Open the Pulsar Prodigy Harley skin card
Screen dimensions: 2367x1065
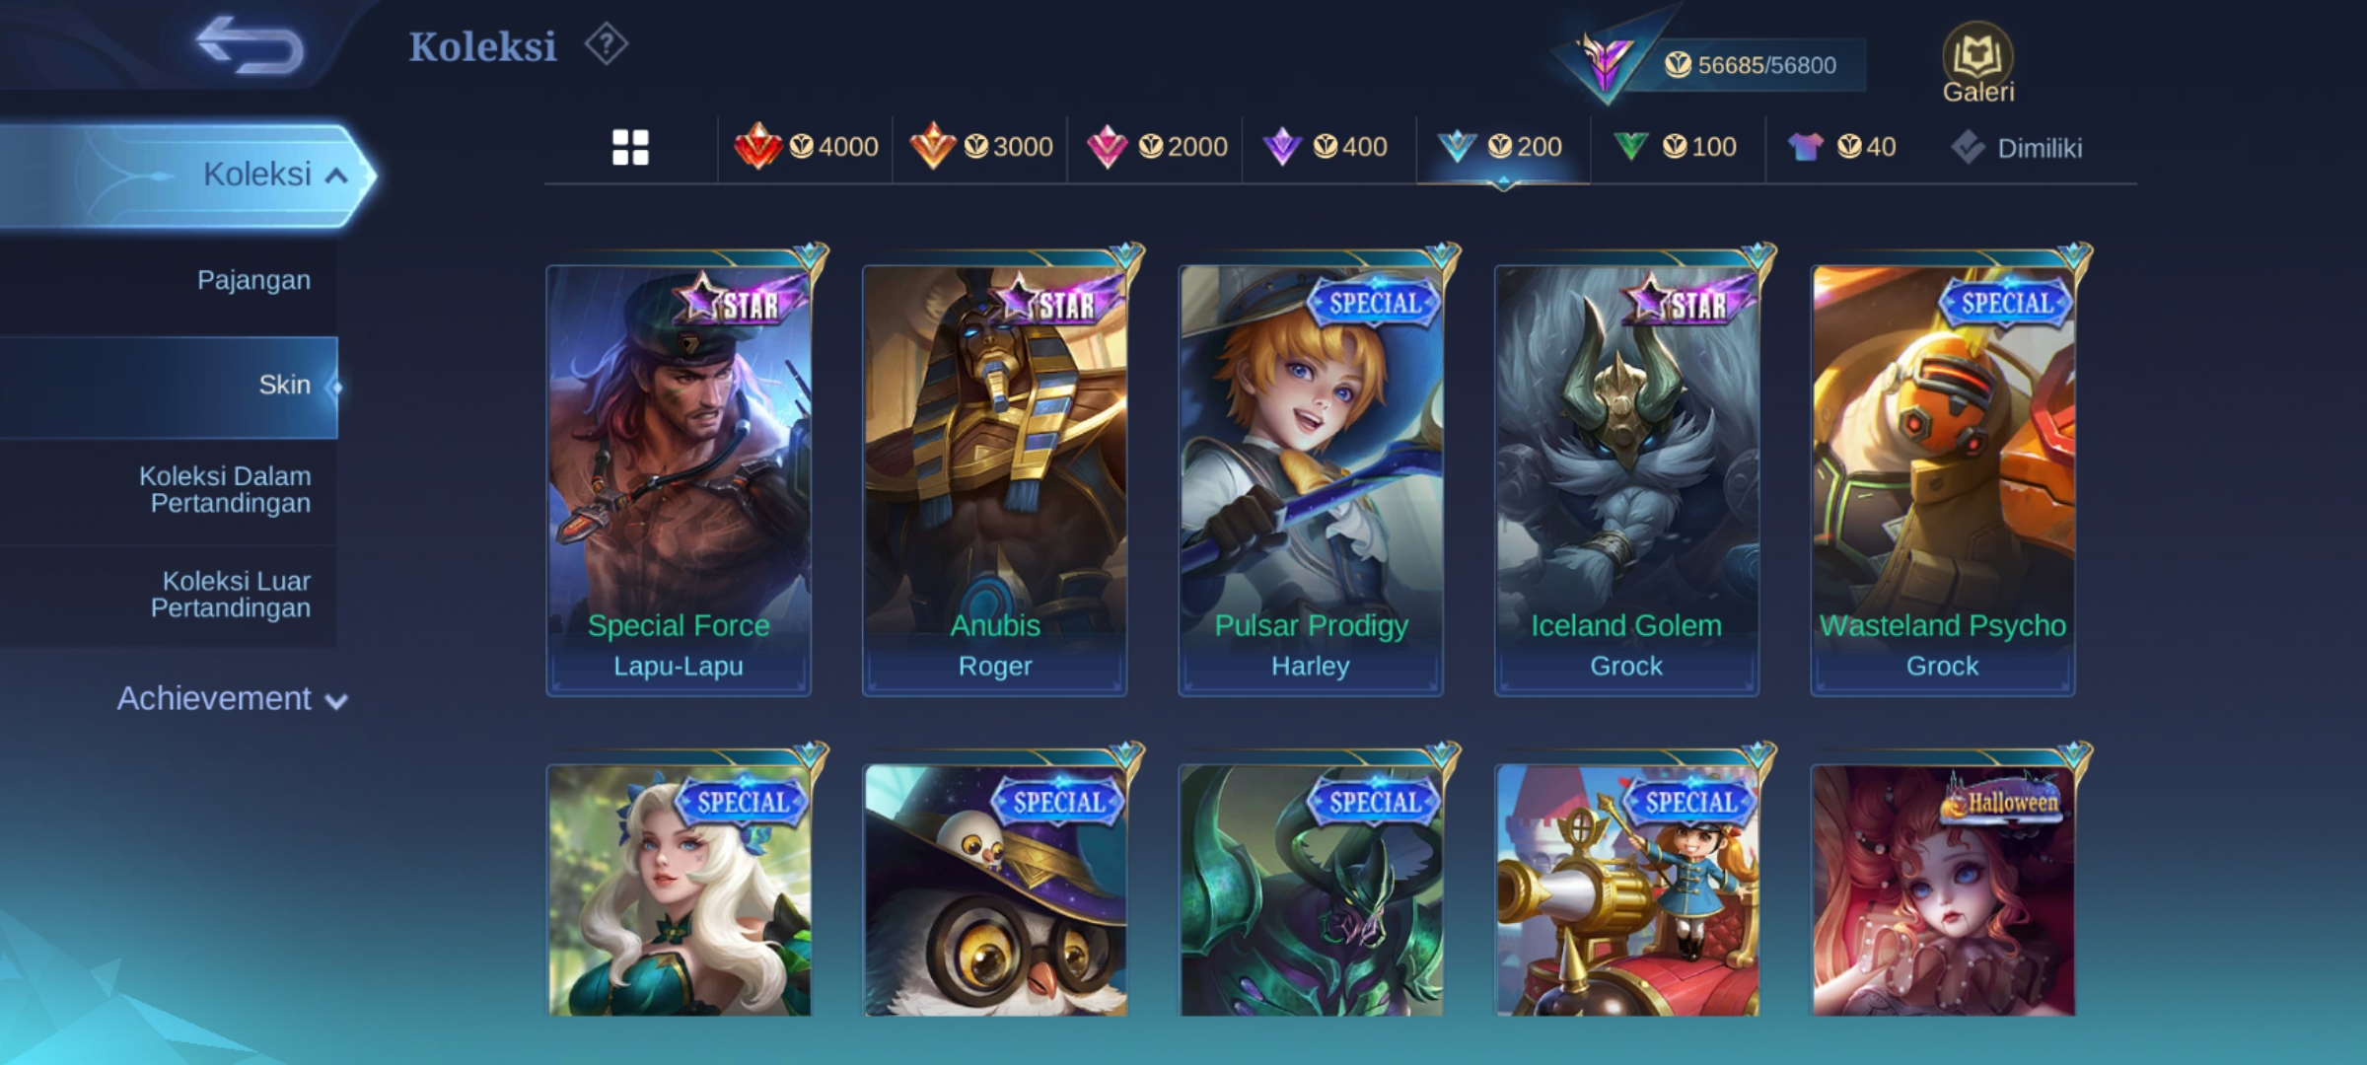pyautogui.click(x=1311, y=479)
